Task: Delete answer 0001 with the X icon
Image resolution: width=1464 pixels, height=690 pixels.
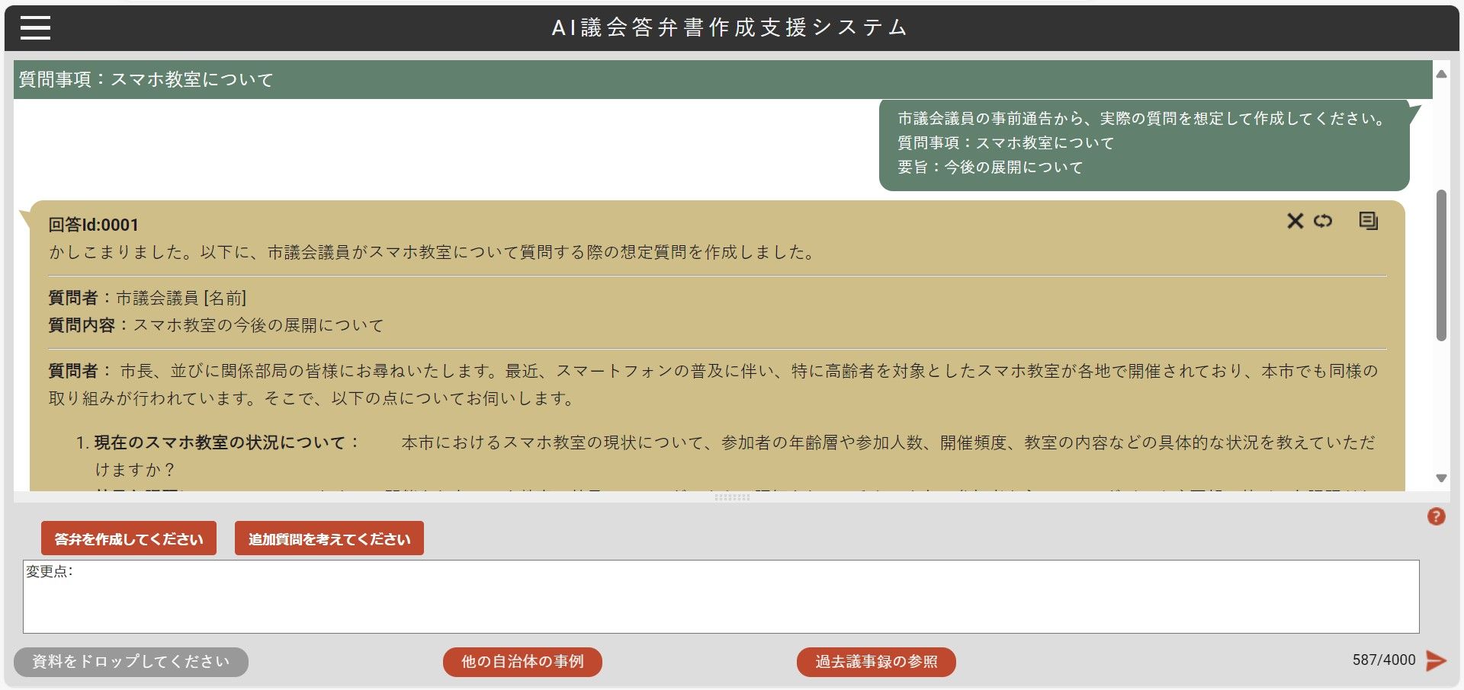Action: 1295,221
